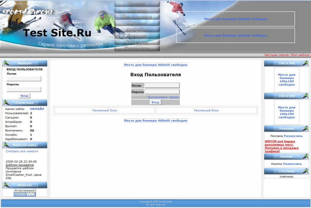Click the Аттестованный WM badge
Viewport: 311px width, 208px height.
click(25, 192)
